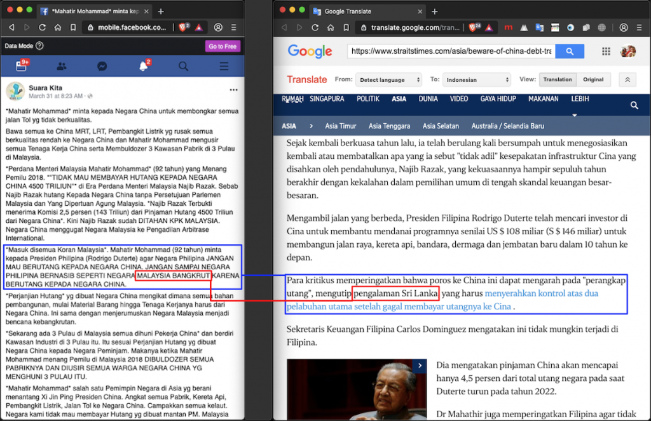The image size is (651, 421).
Task: Switch view to Original
Action: (x=593, y=79)
